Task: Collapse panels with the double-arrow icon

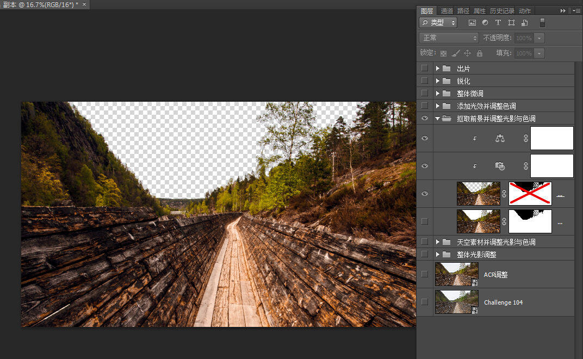Action: [x=563, y=11]
